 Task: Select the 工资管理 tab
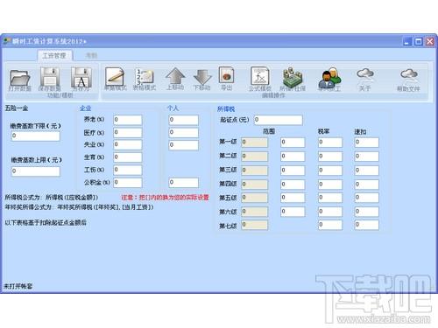[54, 56]
